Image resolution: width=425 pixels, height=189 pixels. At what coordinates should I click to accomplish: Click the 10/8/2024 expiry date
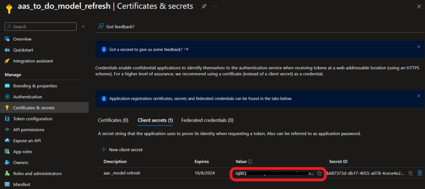tap(205, 173)
